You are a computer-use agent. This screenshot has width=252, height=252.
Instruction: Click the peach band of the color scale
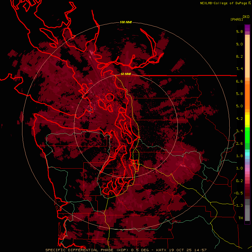pyautogui.click(x=247, y=57)
